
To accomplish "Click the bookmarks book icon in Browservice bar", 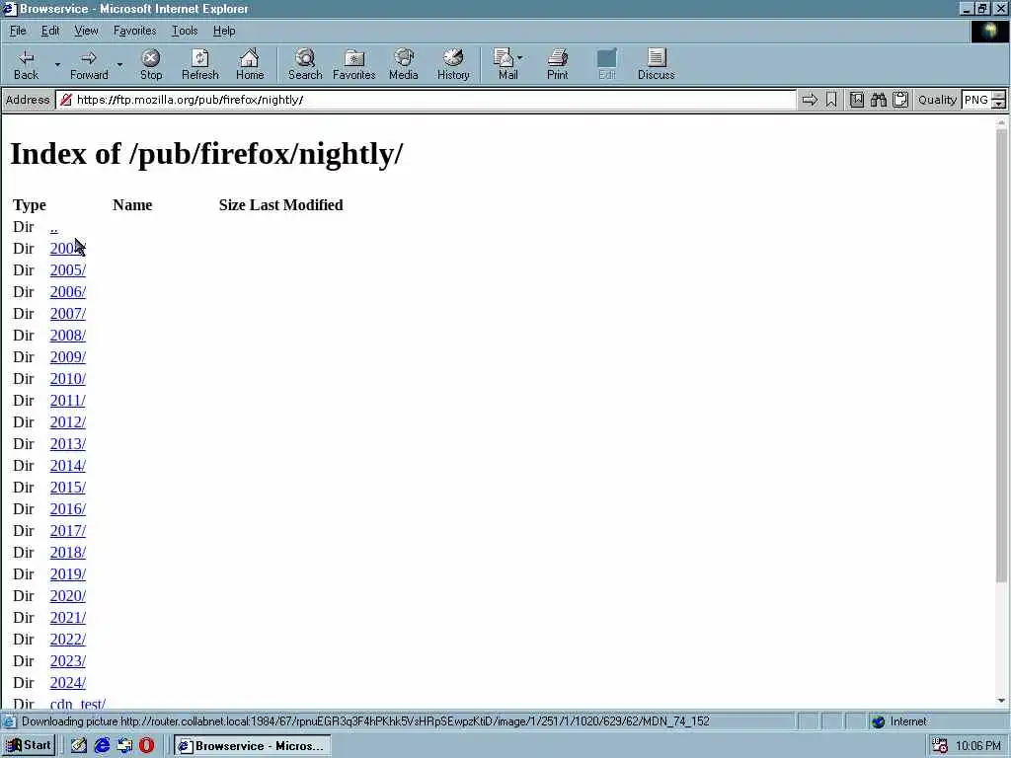I will [857, 100].
